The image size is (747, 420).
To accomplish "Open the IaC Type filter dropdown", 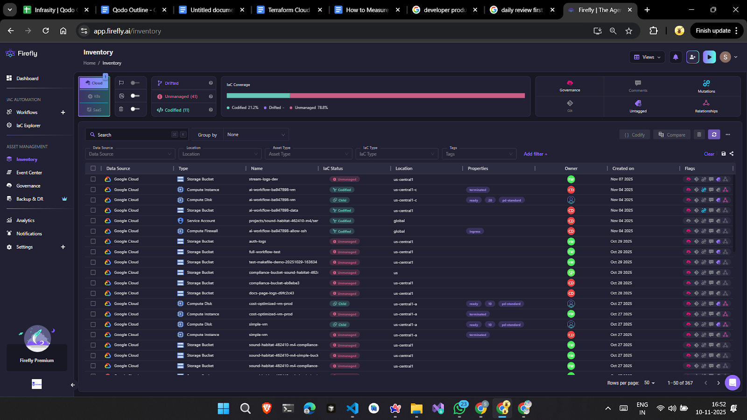I will tap(397, 154).
